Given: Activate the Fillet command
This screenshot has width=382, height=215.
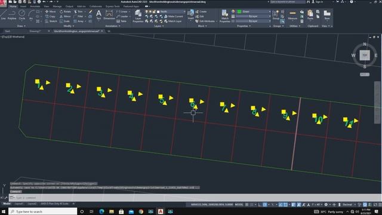Looking at the screenshot, I should click(78, 16).
